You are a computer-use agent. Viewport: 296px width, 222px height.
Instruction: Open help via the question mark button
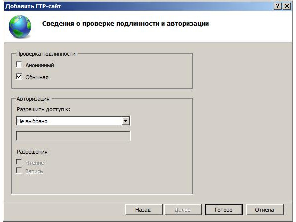tap(278, 6)
